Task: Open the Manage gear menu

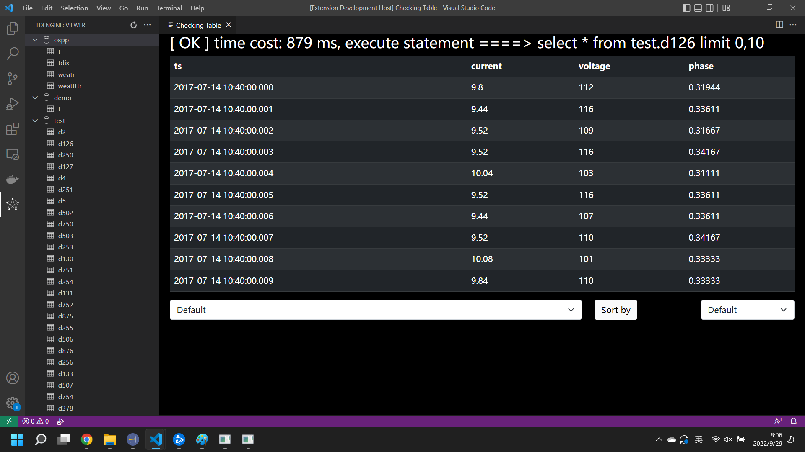Action: 13,403
